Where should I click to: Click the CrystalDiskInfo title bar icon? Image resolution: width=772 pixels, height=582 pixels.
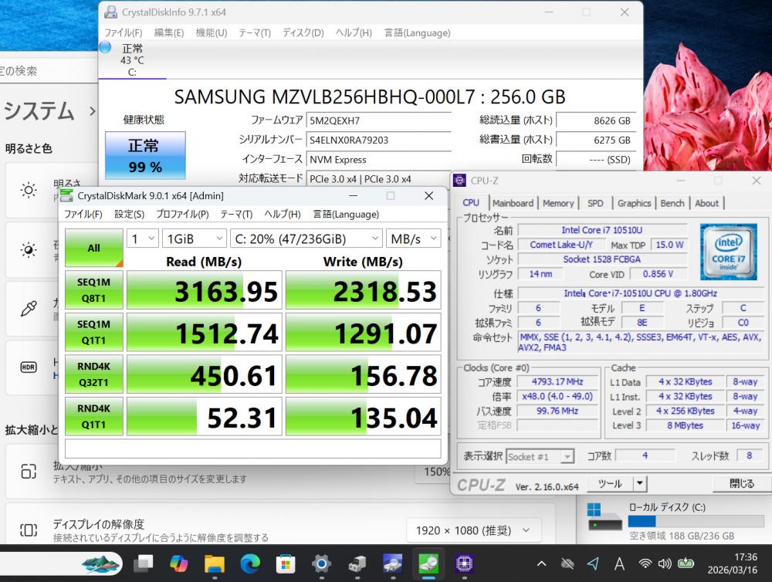coord(111,12)
